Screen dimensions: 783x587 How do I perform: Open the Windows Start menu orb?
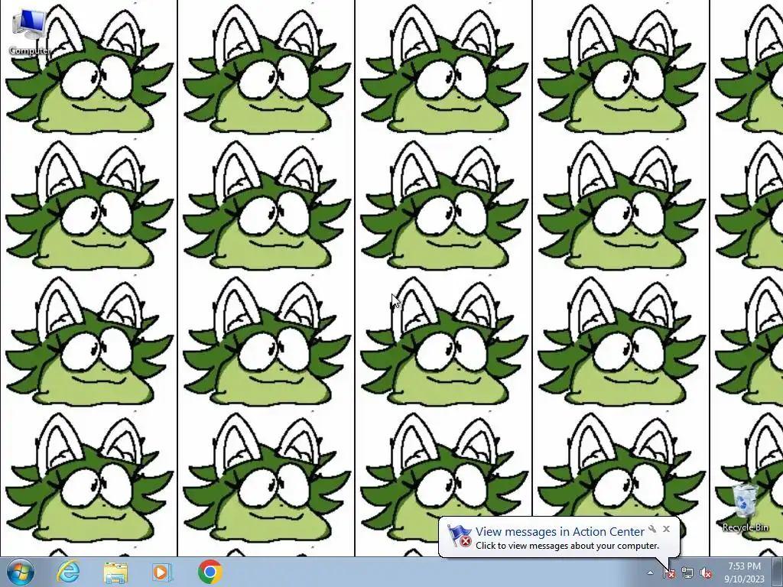coord(21,572)
